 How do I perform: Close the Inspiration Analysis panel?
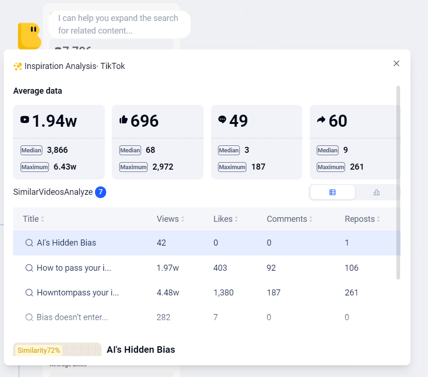tap(396, 63)
